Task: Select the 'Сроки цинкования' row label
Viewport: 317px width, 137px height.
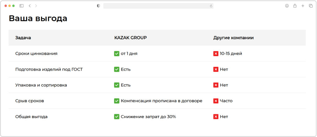Action: [x=37, y=54]
